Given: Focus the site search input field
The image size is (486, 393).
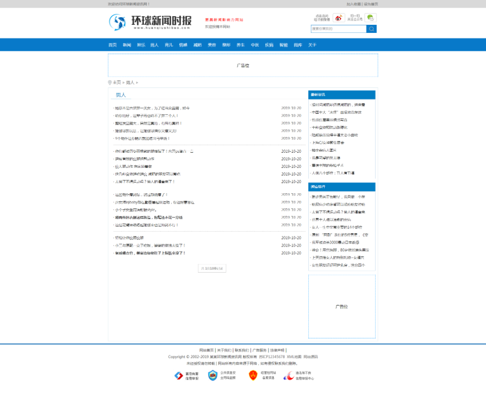Looking at the screenshot, I should click(339, 29).
